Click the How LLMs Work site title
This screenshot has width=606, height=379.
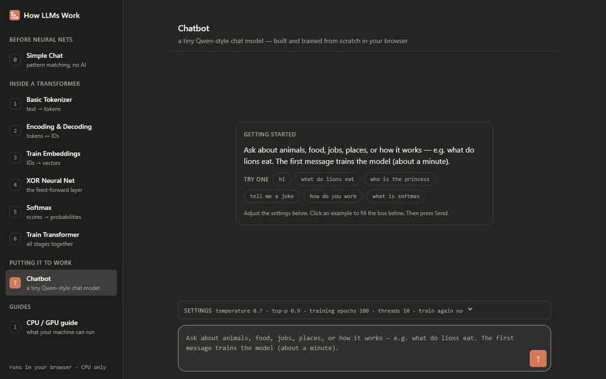pyautogui.click(x=52, y=15)
